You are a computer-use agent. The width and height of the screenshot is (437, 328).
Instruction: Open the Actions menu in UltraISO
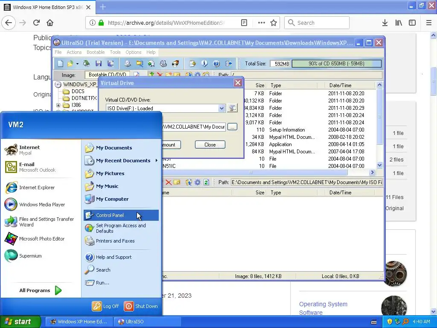[74, 52]
